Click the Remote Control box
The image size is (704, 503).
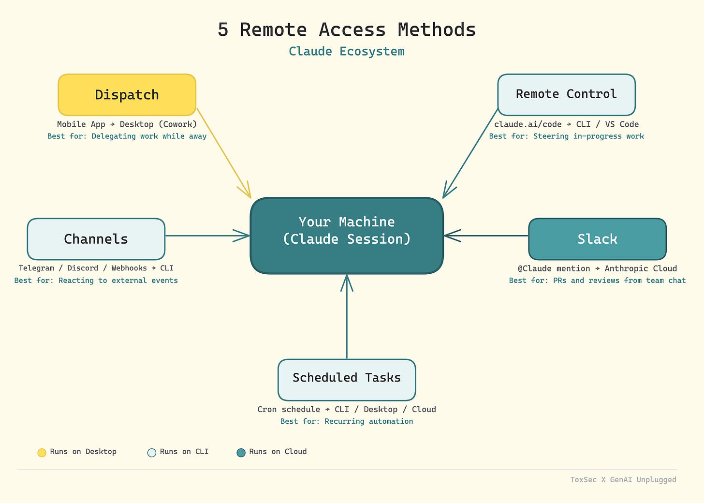click(x=566, y=95)
